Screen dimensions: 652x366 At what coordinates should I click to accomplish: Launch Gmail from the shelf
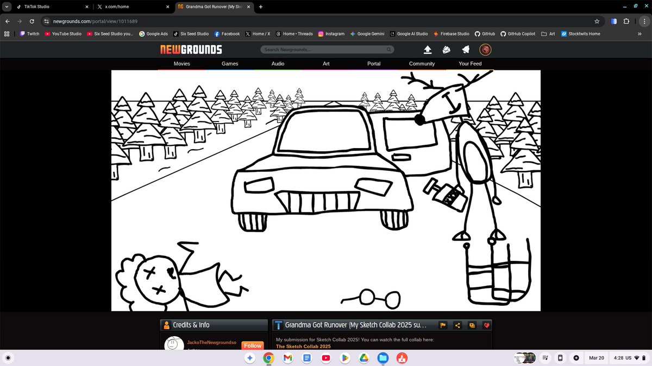pyautogui.click(x=287, y=358)
